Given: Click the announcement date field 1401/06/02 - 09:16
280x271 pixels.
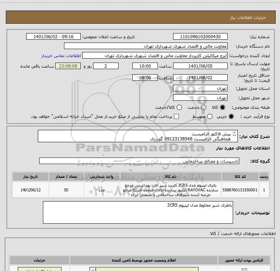Looking at the screenshot, I should pyautogui.click(x=53, y=37).
